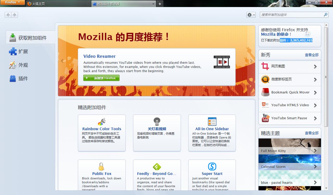Open the Public Fox add-on link
The width and height of the screenshot is (333, 195).
[102, 174]
